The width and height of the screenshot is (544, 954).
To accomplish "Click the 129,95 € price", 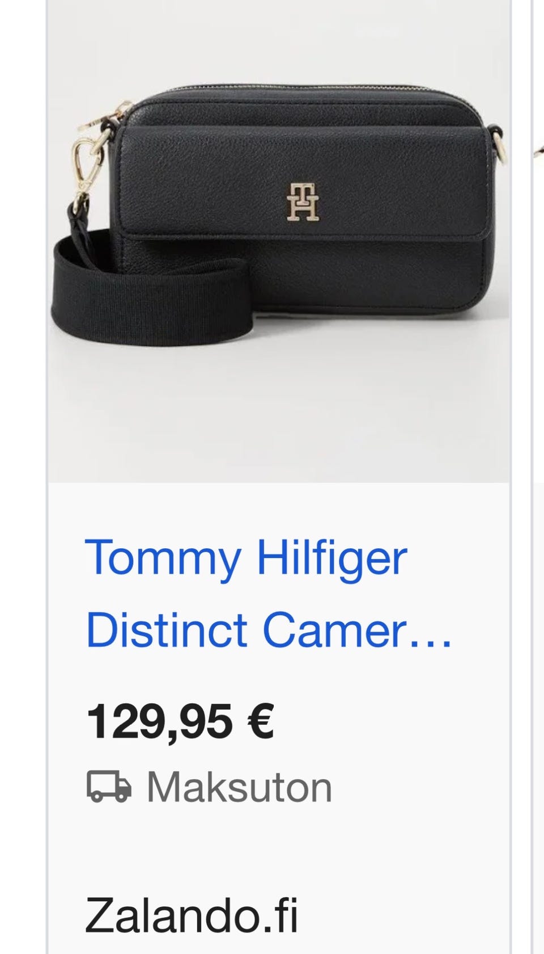I will click(180, 721).
